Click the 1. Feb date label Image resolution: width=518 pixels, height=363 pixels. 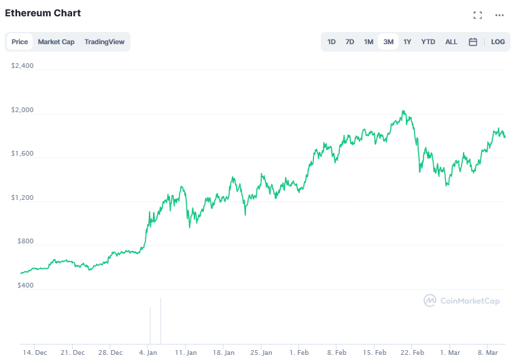pyautogui.click(x=299, y=352)
